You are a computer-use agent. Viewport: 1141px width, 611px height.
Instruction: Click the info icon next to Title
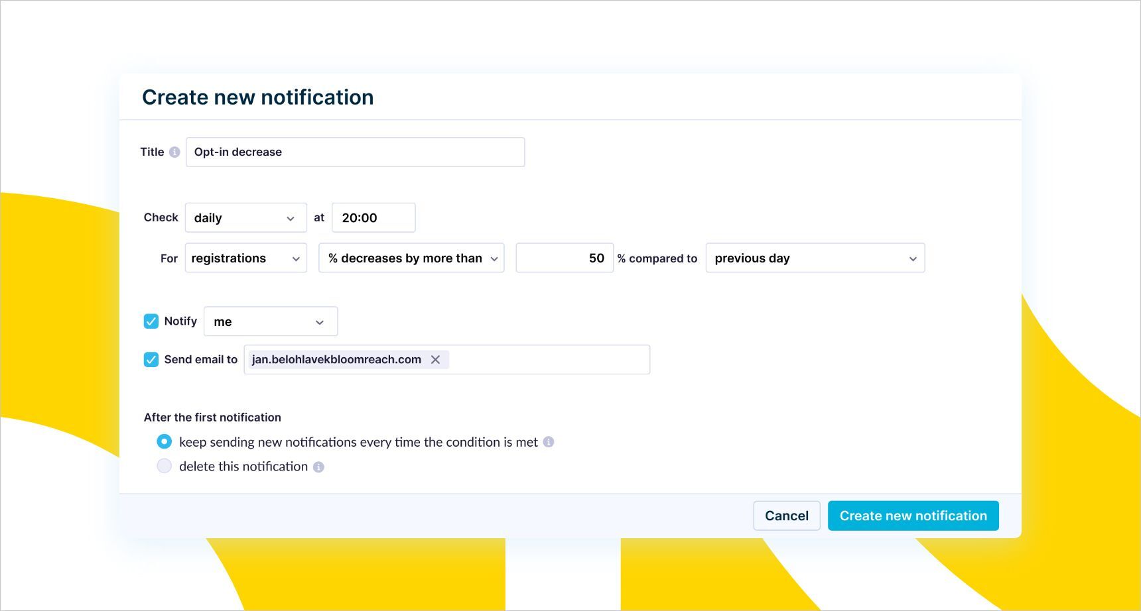[174, 152]
